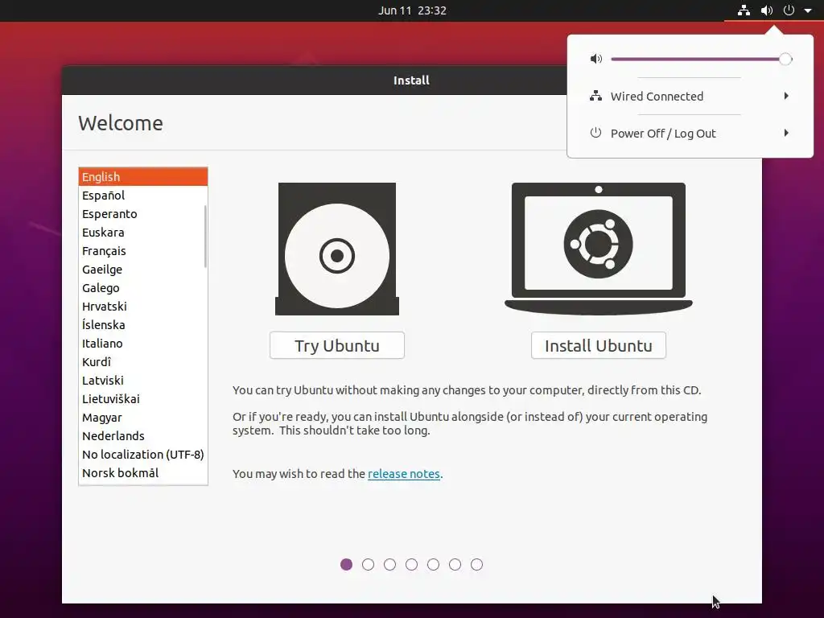Screen dimensions: 824x618
Task: Click the speaker icon beside volume slider
Action: click(x=596, y=59)
